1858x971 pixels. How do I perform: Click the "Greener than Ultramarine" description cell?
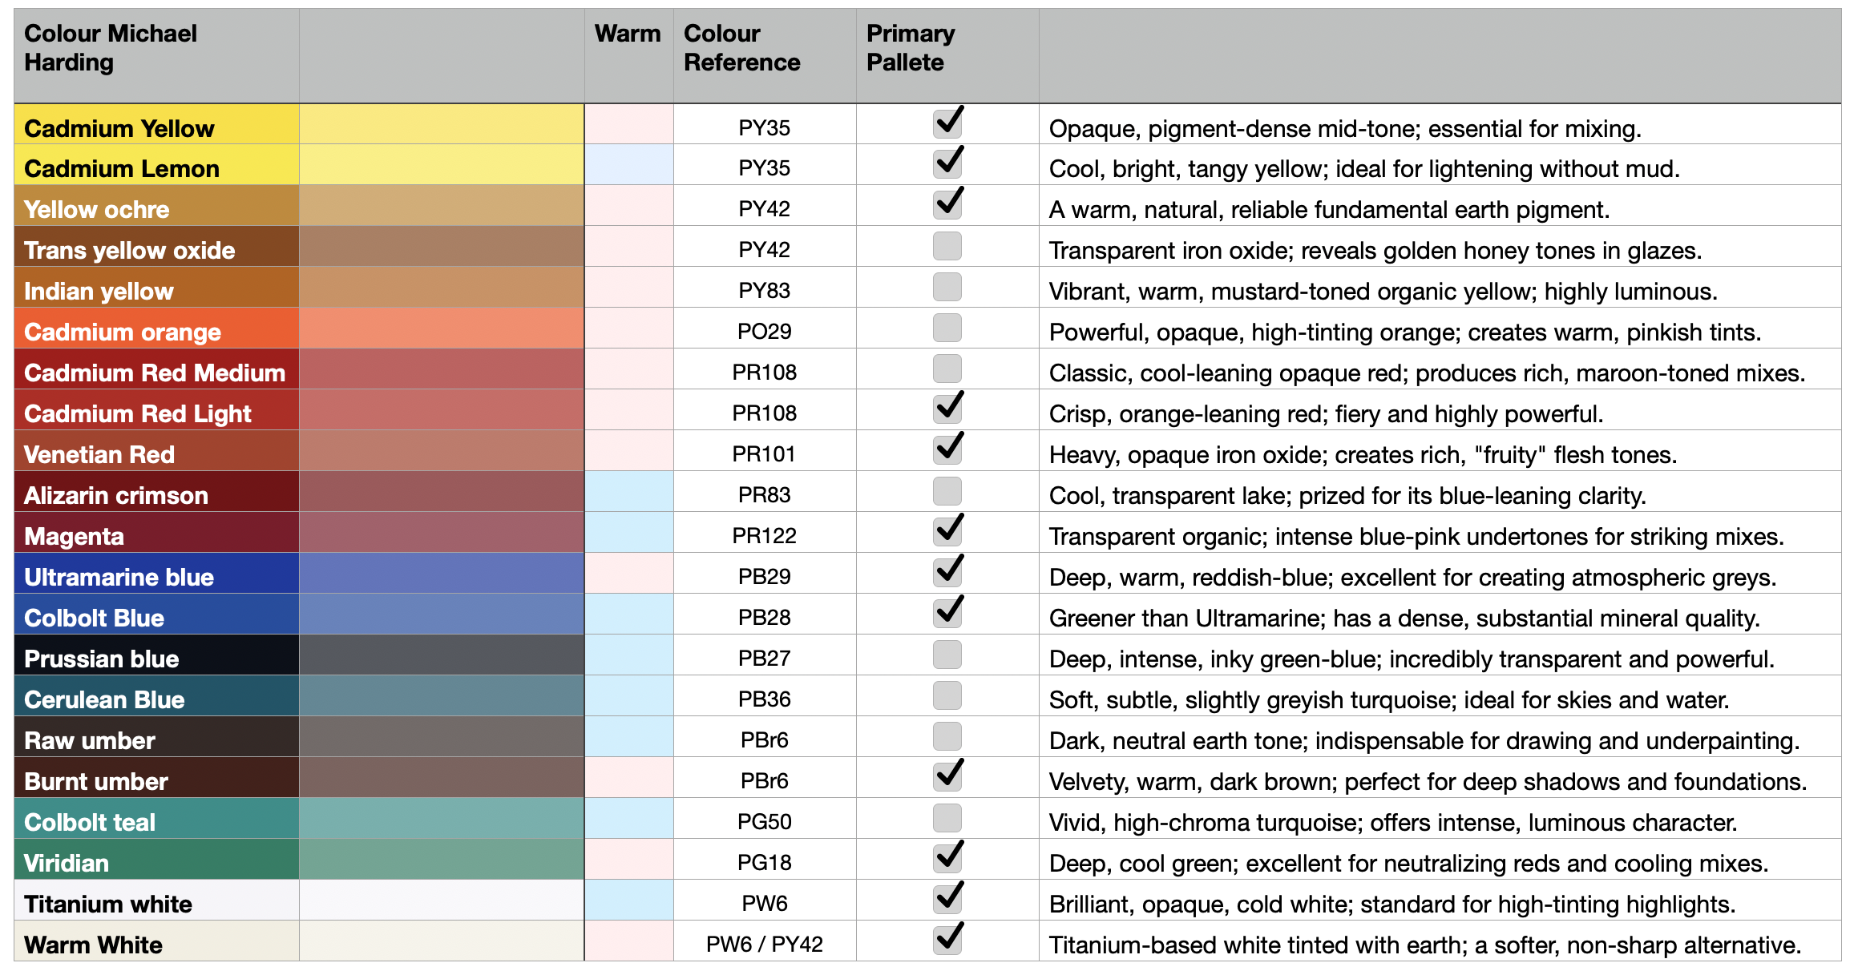(x=1440, y=614)
